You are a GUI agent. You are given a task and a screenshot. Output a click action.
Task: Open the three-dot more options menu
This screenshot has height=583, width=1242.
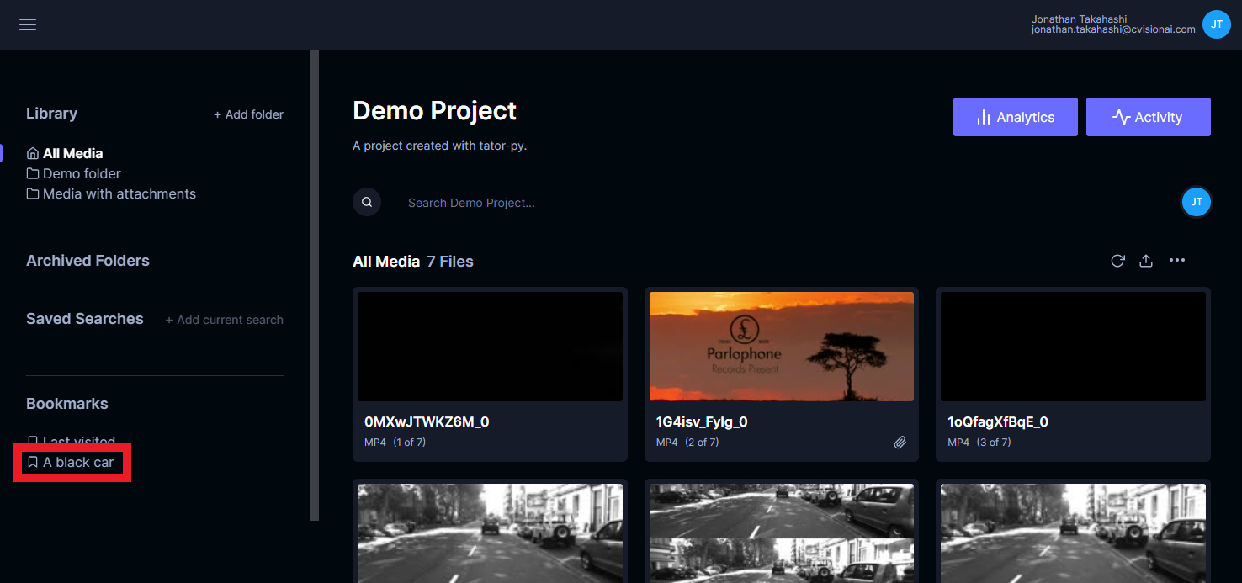[1177, 261]
